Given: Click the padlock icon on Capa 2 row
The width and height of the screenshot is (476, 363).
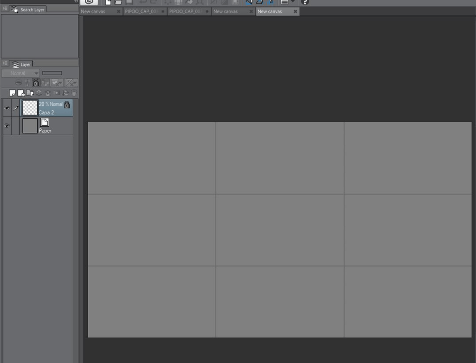Looking at the screenshot, I should click(67, 105).
